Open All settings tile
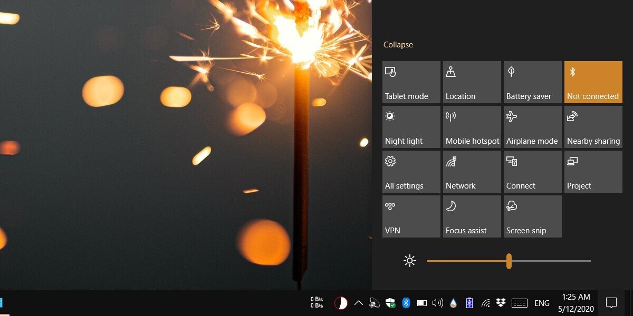Screen dimensions: 633x316 click(x=411, y=172)
